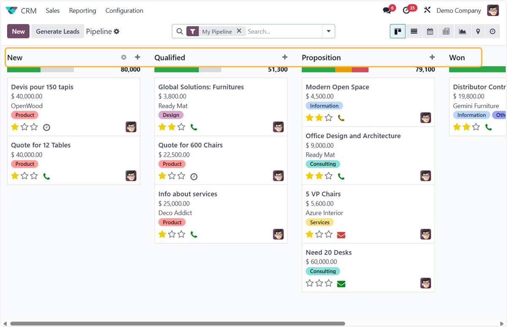Image resolution: width=507 pixels, height=327 pixels.
Task: Click the wrench and screwdriver debug tools icon
Action: (427, 10)
